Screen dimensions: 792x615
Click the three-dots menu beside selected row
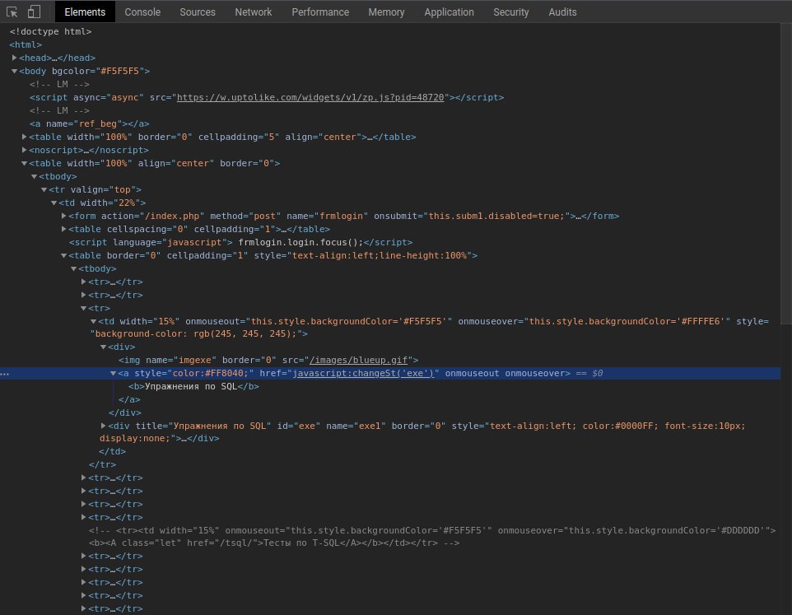click(x=5, y=374)
